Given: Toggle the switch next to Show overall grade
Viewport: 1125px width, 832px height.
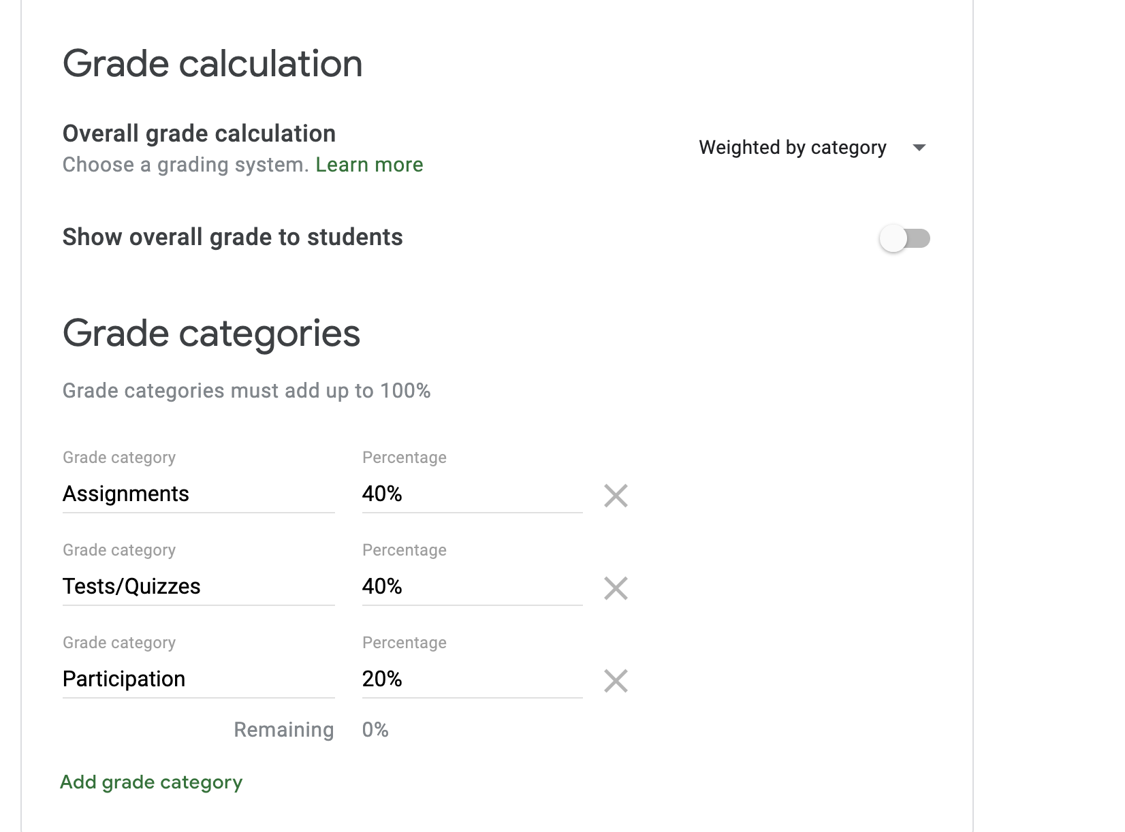Looking at the screenshot, I should [x=905, y=238].
